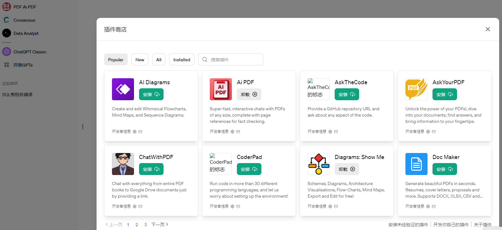Click the CoderPad plugin title
This screenshot has width=502, height=230.
249,157
